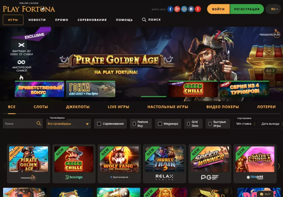
Task: Expand the Все провайдеры dropdown
Action: [68, 124]
